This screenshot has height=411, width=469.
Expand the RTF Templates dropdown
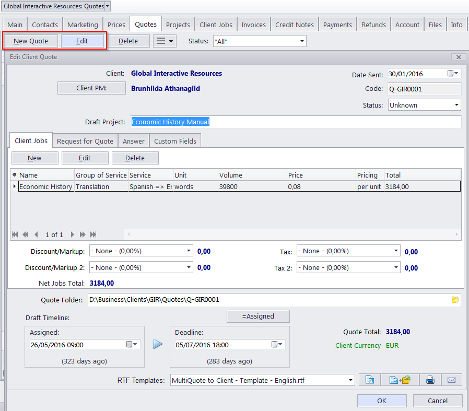coord(350,380)
